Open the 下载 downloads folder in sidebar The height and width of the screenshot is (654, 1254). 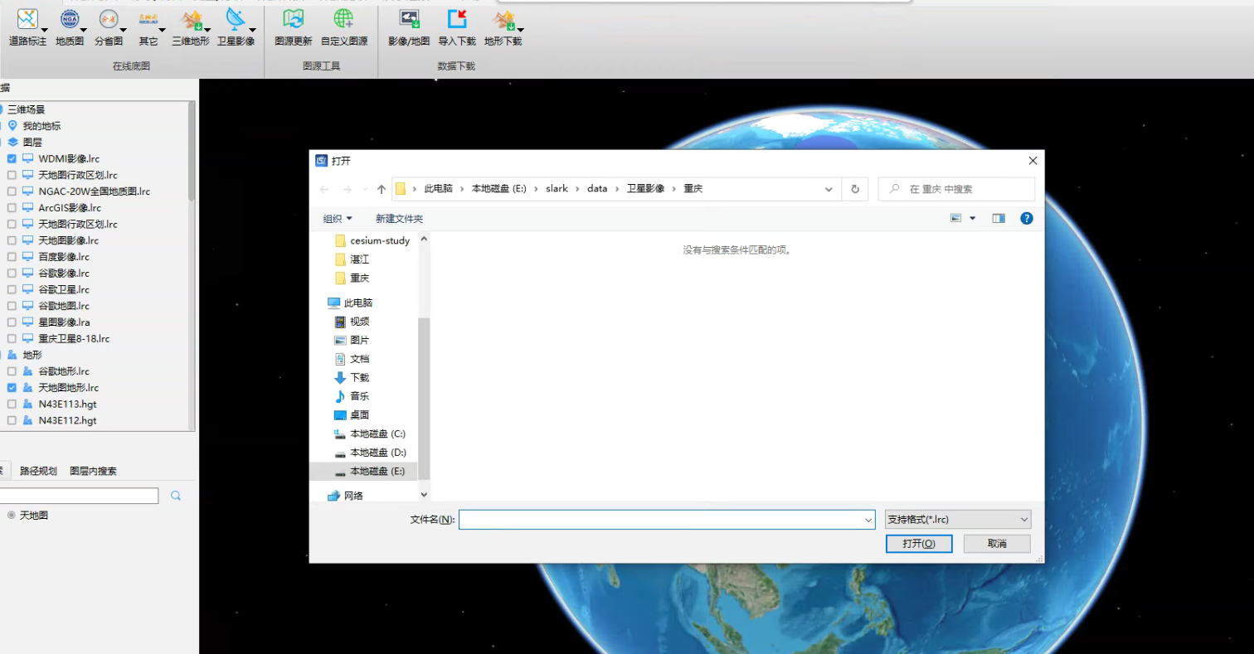tap(359, 377)
